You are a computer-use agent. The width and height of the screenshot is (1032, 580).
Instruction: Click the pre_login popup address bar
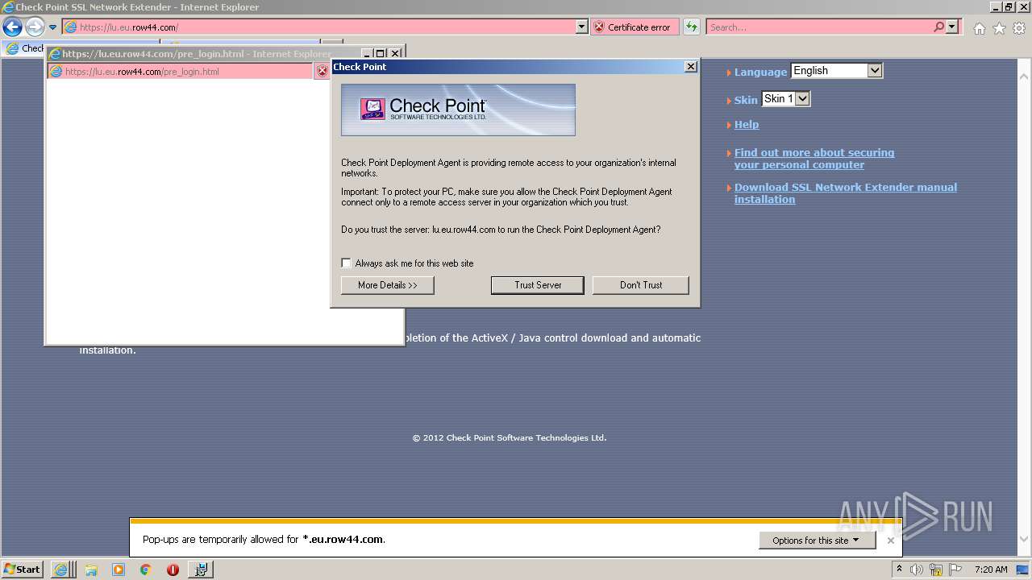[181, 72]
